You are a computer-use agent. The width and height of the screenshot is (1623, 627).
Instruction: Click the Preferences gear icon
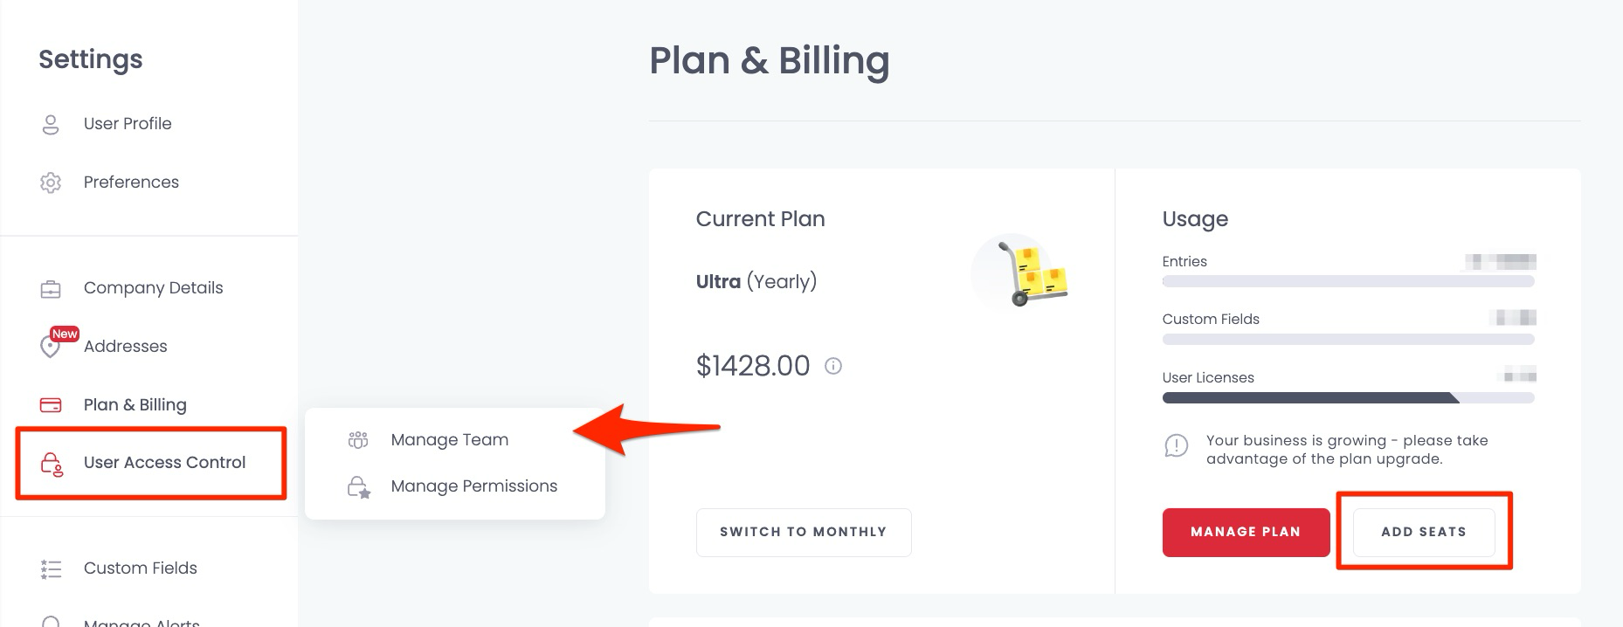point(51,183)
